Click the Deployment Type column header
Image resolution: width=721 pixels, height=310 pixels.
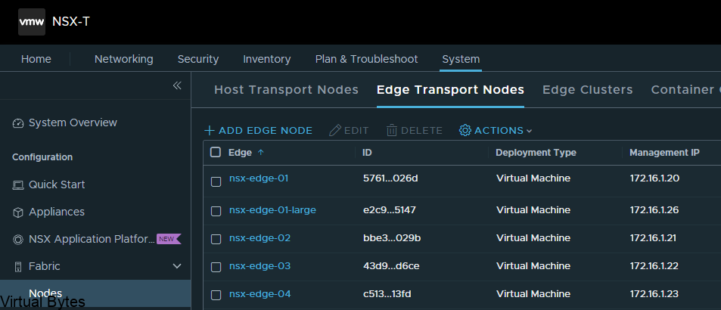[536, 153]
